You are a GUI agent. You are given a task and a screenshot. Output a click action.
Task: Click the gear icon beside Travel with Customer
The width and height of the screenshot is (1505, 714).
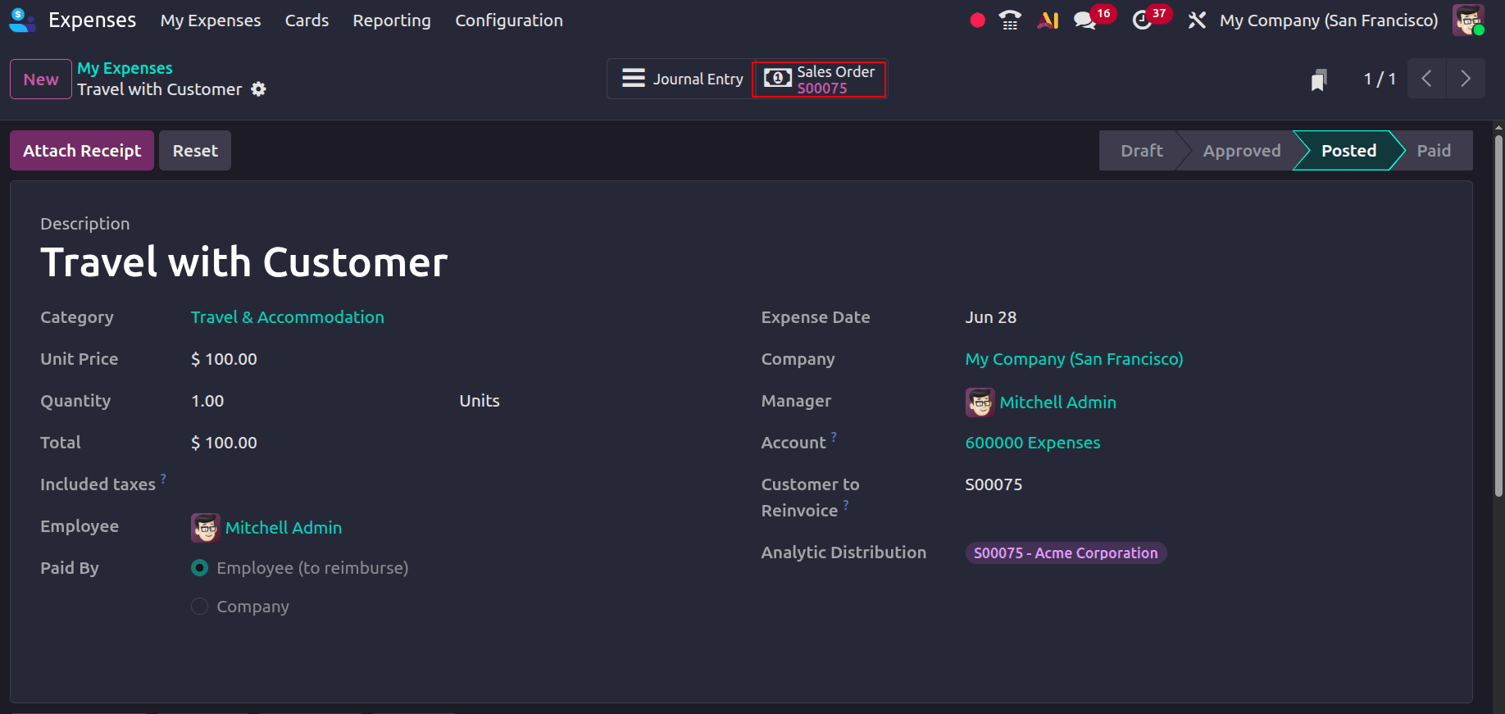click(x=258, y=89)
